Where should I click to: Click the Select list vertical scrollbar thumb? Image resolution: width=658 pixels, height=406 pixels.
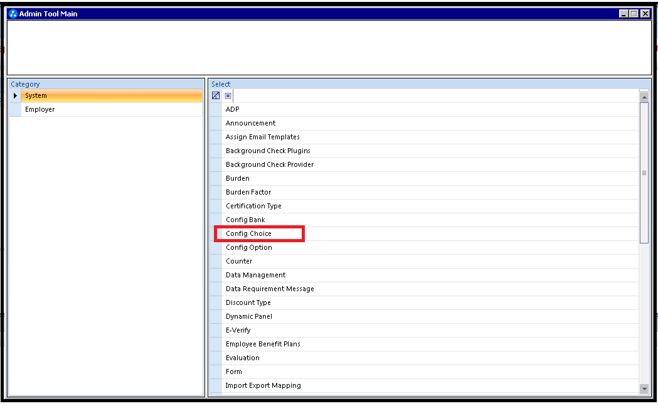tap(644, 173)
